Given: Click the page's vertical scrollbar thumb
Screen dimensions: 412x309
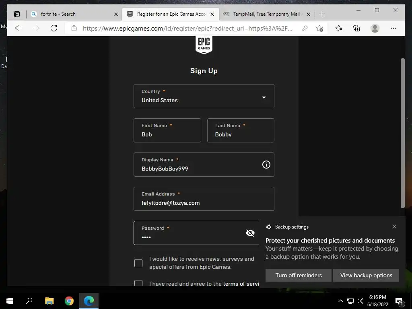Looking at the screenshot, I should pyautogui.click(x=402, y=133).
